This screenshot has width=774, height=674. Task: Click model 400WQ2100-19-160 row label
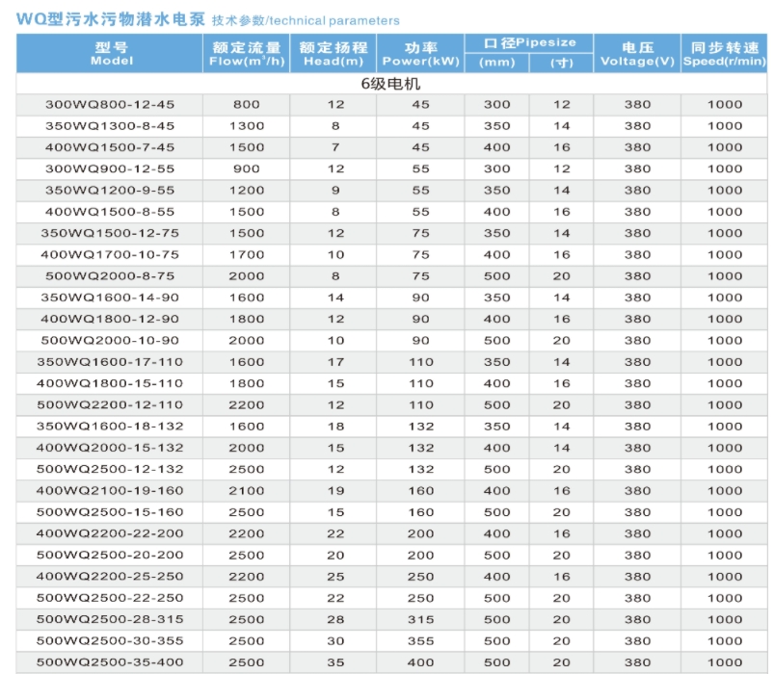point(111,491)
